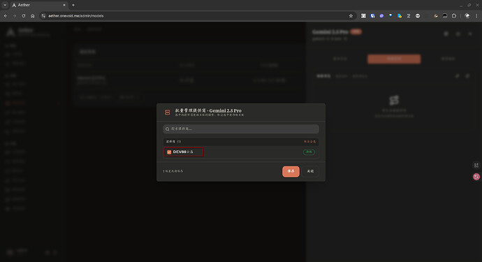Open the tab search dropdown arrow

tap(5, 5)
